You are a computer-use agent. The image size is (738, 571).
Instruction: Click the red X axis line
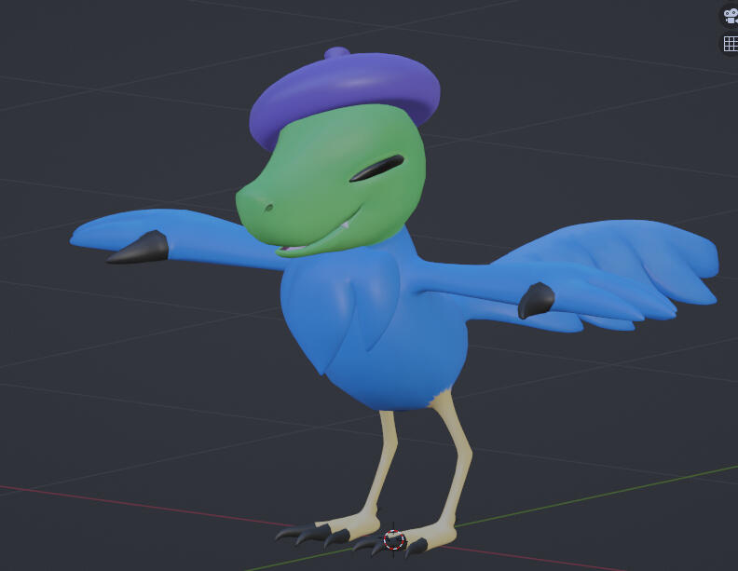pos(140,504)
